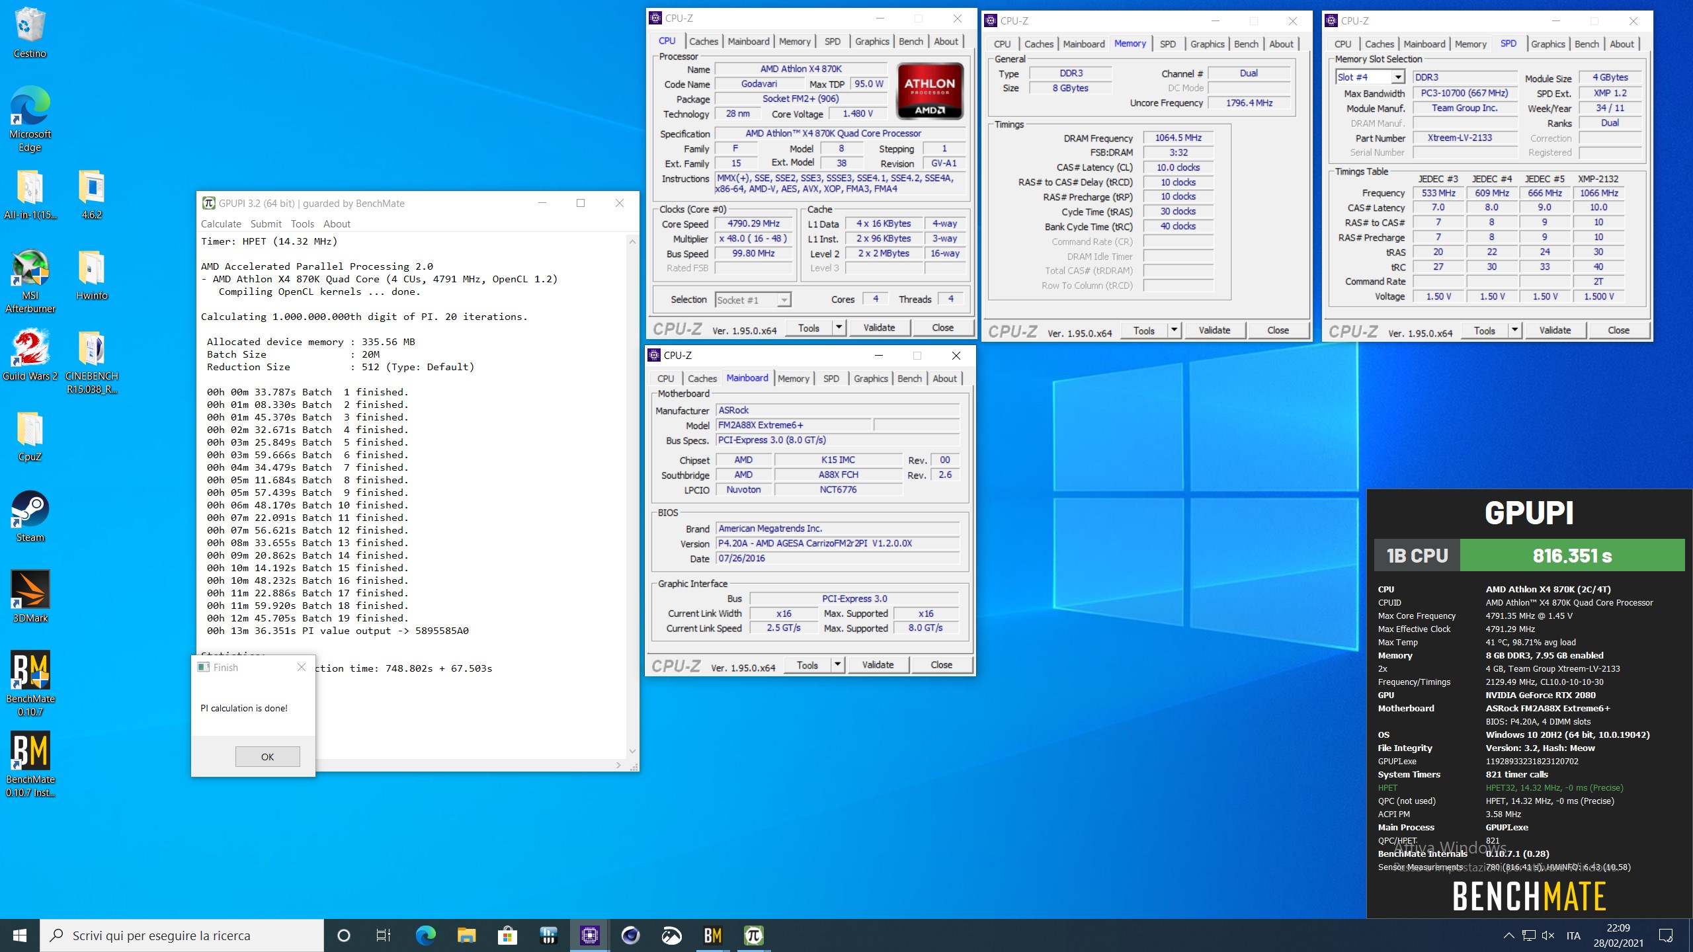Open the Windows Start menu
This screenshot has height=952, width=1693.
click(x=20, y=935)
